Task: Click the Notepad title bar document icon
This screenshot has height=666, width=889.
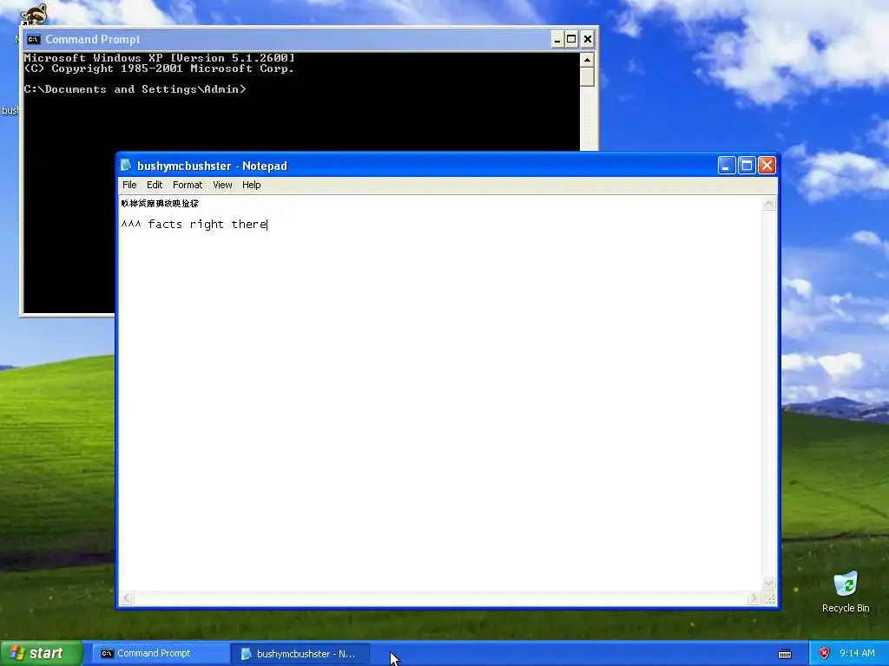Action: (x=127, y=166)
